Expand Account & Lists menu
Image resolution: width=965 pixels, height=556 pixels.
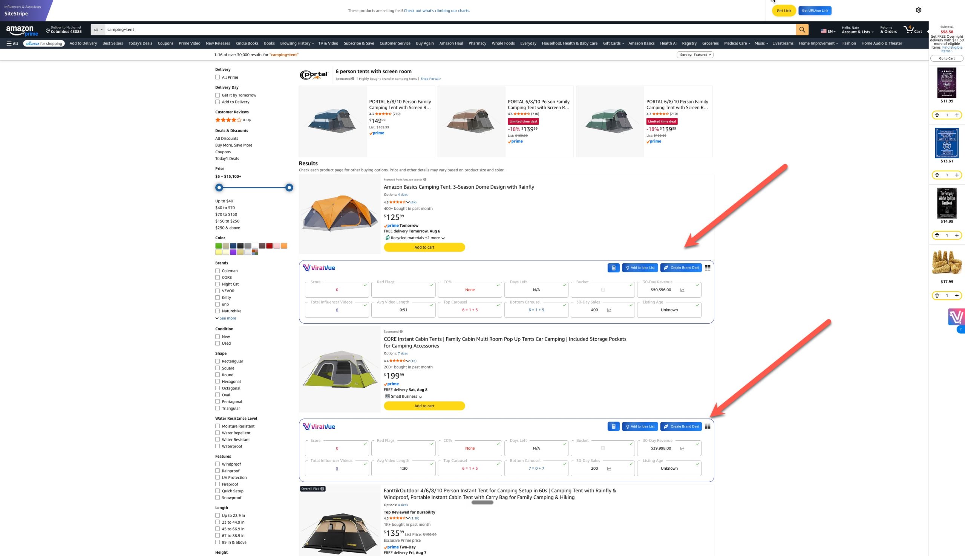(x=857, y=30)
